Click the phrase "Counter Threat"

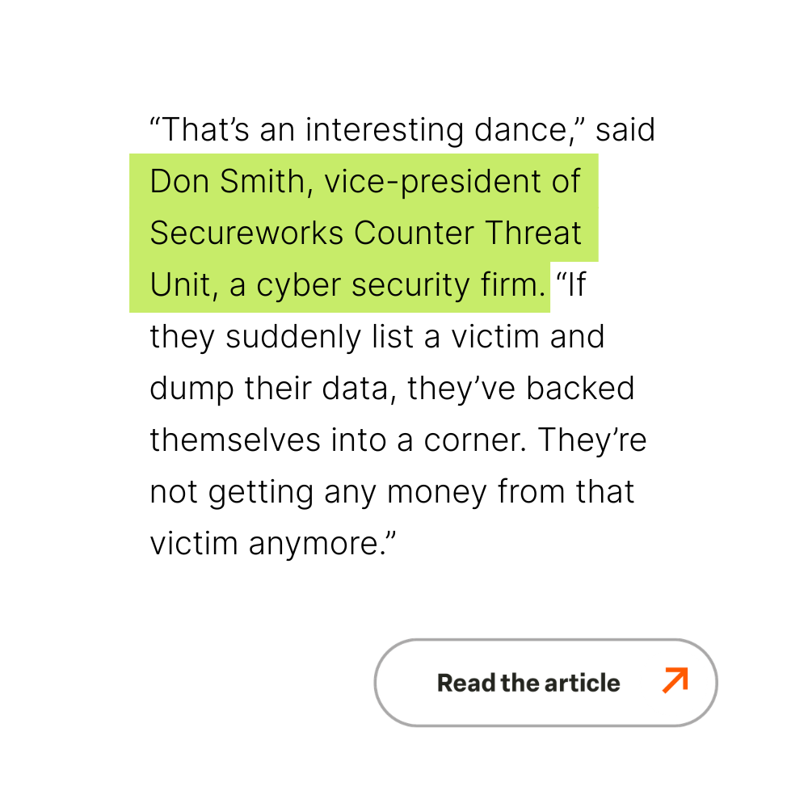pos(469,234)
